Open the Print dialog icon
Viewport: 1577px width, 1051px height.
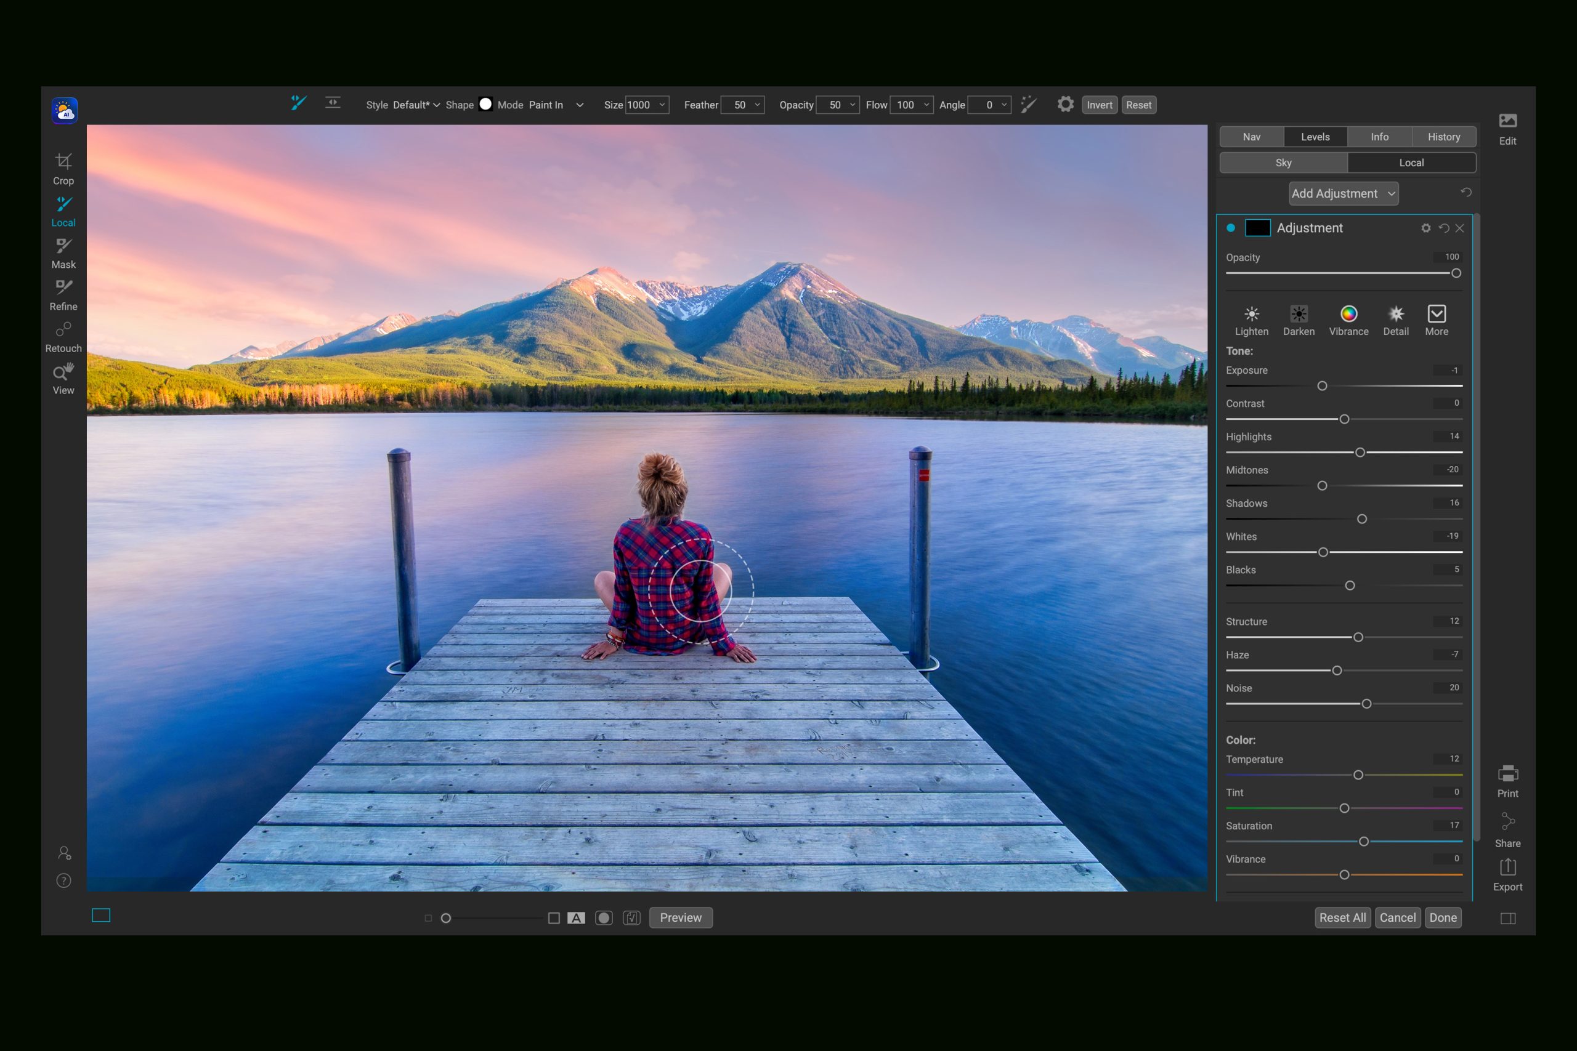[x=1507, y=774]
